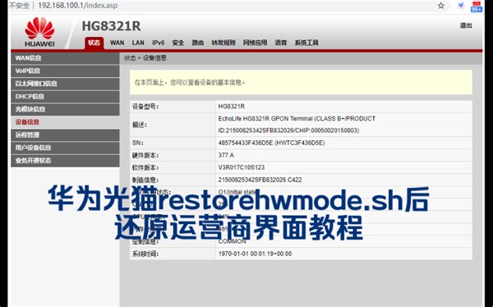
Task: Open DHCP信息 in the sidebar
Action: [65, 97]
